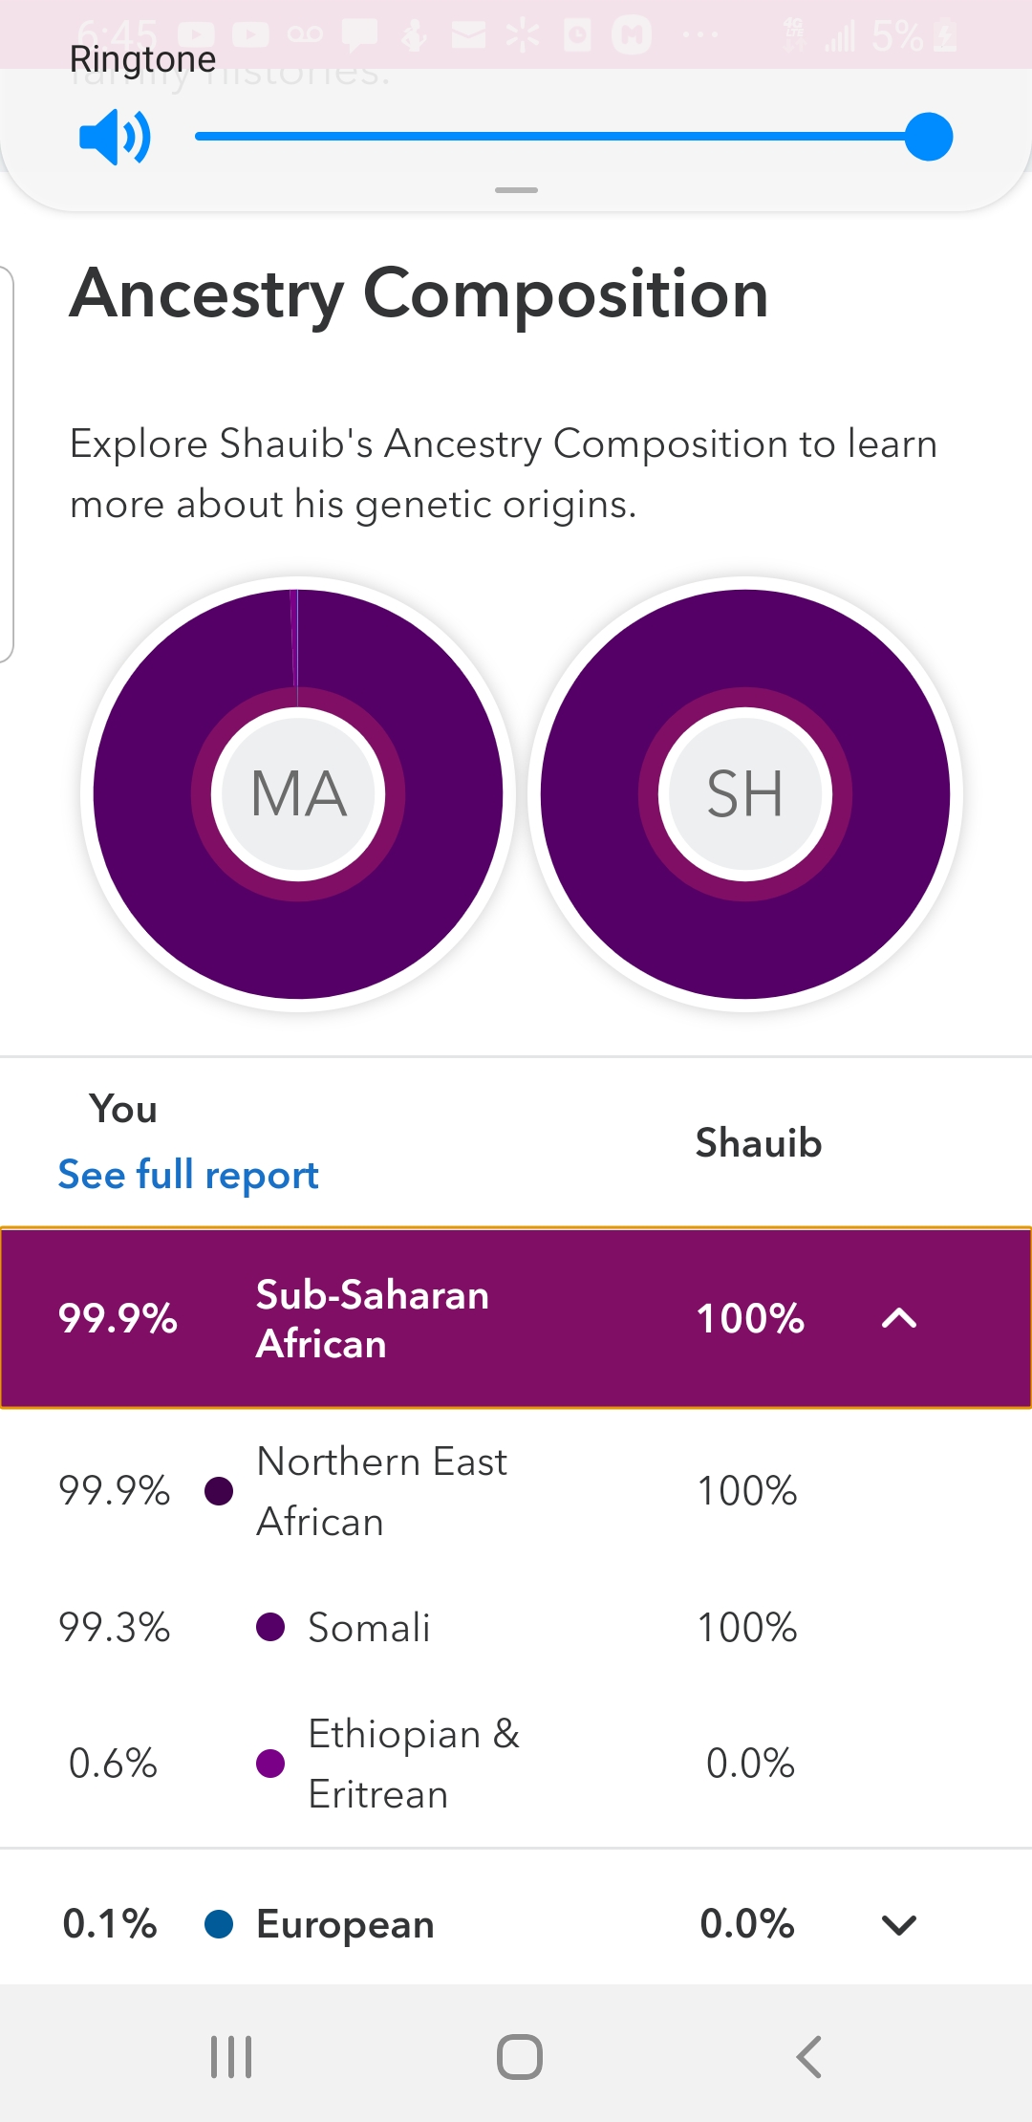Tap the Shauib column header
This screenshot has height=2122, width=1032.
pyautogui.click(x=759, y=1143)
